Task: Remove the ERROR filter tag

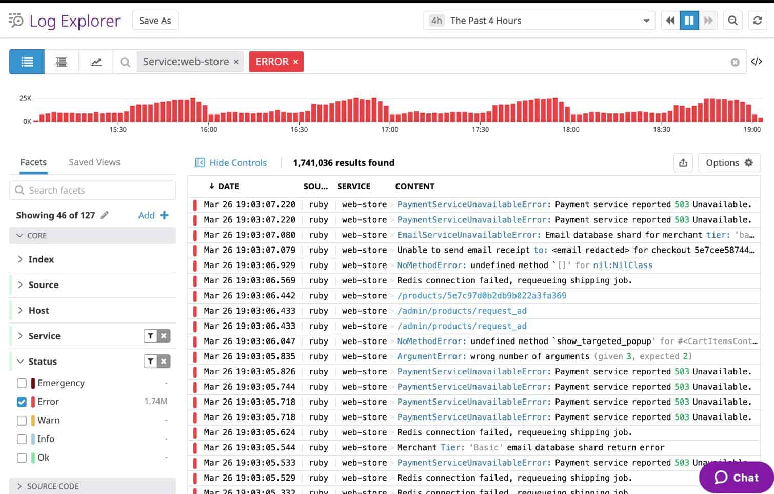Action: [295, 62]
